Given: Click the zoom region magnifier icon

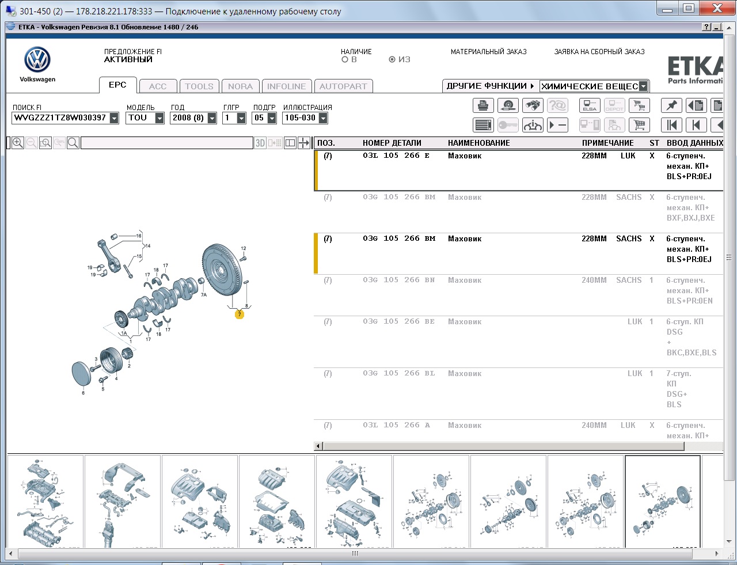Looking at the screenshot, I should (x=45, y=143).
